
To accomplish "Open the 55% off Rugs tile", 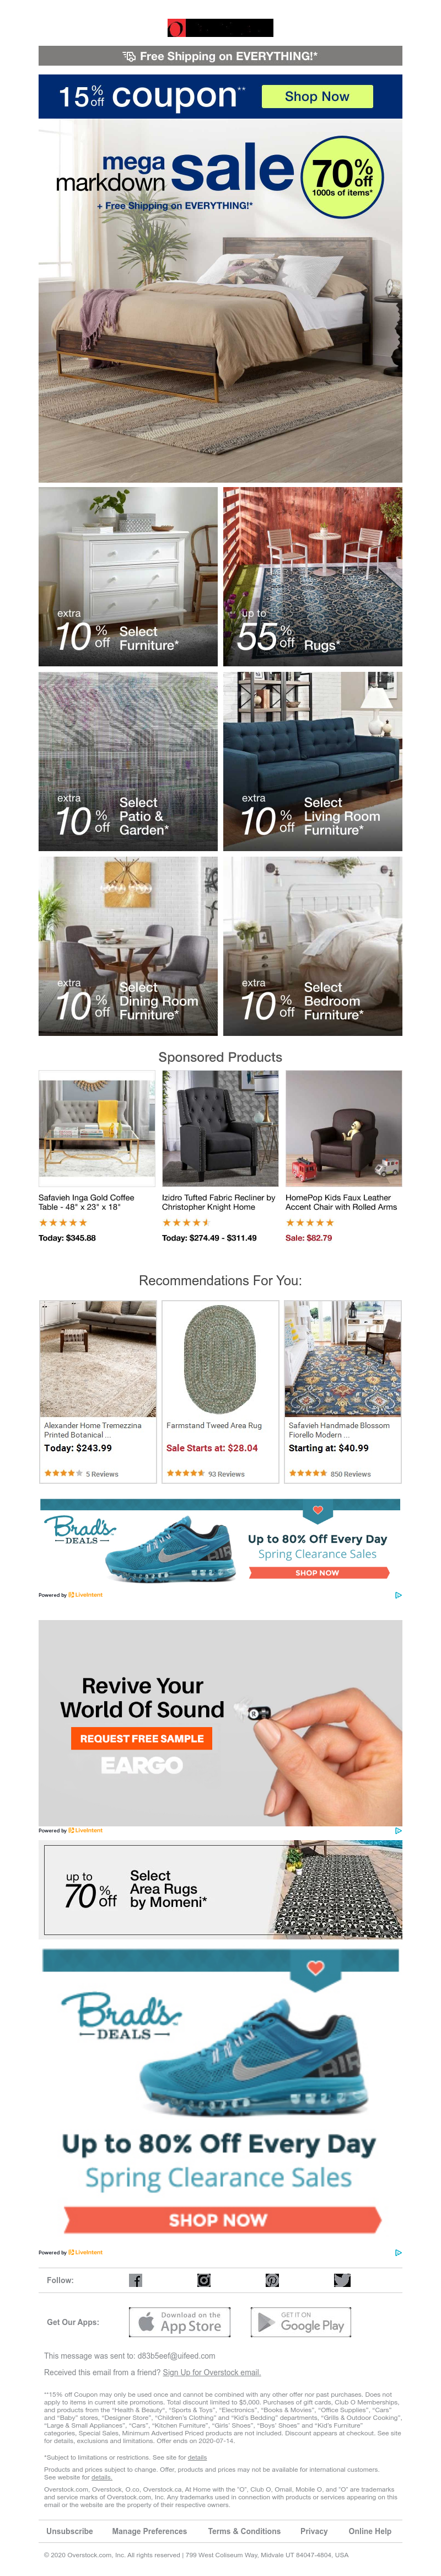I will tap(313, 577).
